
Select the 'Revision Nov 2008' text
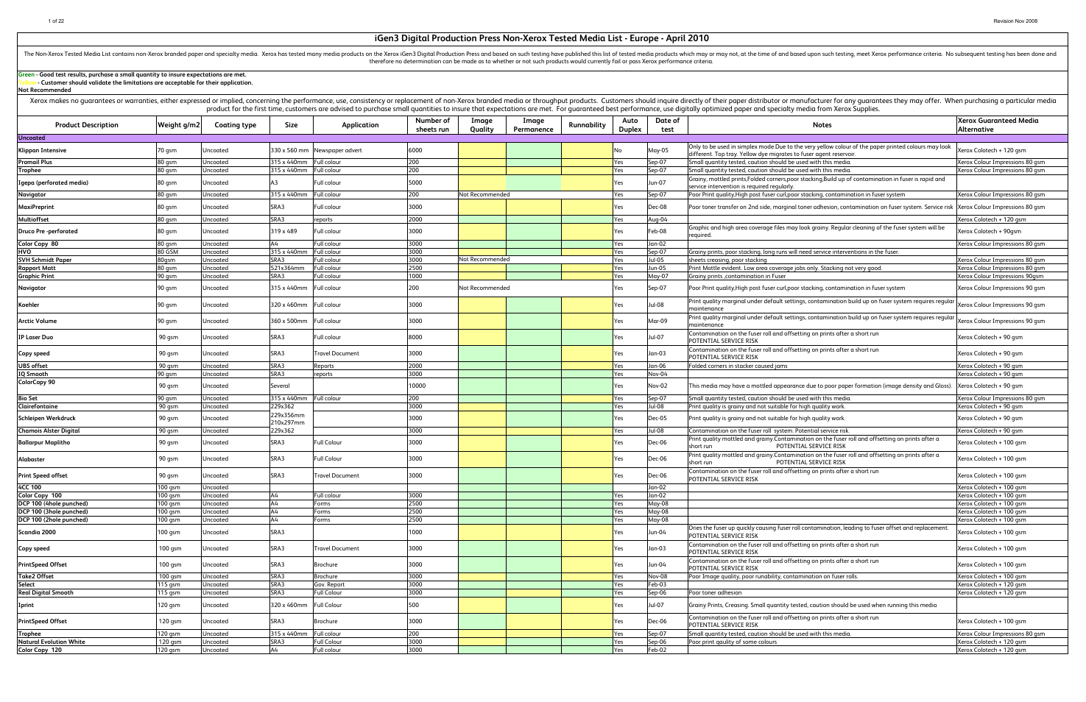(1015, 21)
